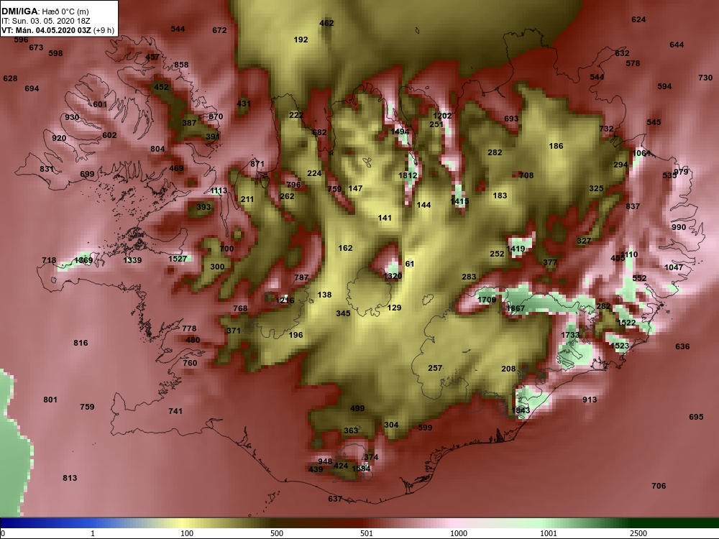Select the initial time line 'IT: Sun. 03. 05. 2020 18Z'
Image resolution: width=719 pixels, height=539 pixels.
click(x=46, y=21)
